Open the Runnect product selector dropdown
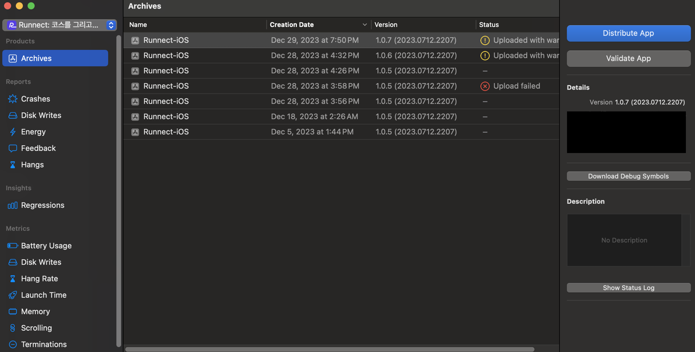Viewport: 695px width, 352px height. [x=59, y=25]
